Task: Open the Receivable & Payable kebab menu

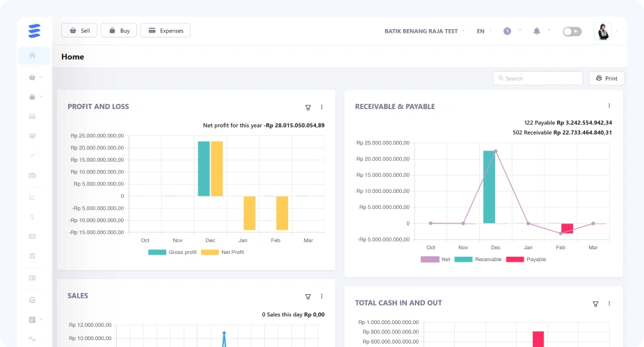Action: tap(609, 105)
